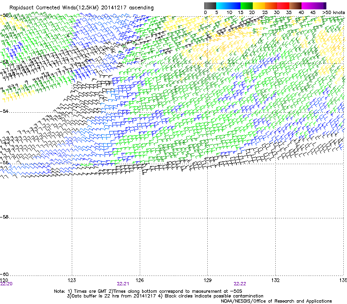Image resolution: width=347 pixels, height=304 pixels.
Task: Click the yellow 20-25 knots legend swatch
Action: [259, 6]
